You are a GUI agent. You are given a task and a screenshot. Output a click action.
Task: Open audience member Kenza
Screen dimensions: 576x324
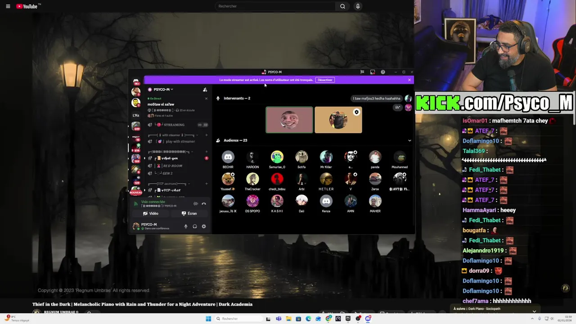pyautogui.click(x=326, y=203)
